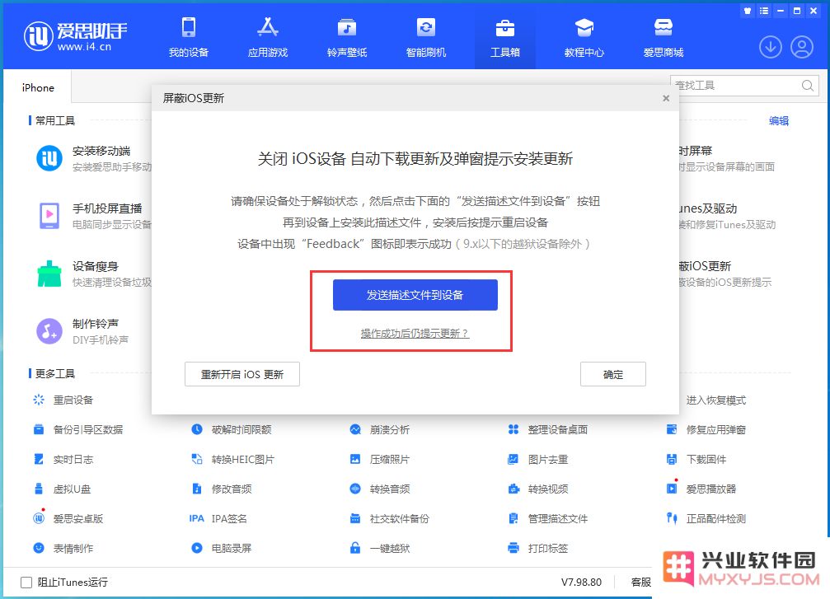This screenshot has width=830, height=599.
Task: Open 破解时间限额 tool
Action: coord(232,429)
